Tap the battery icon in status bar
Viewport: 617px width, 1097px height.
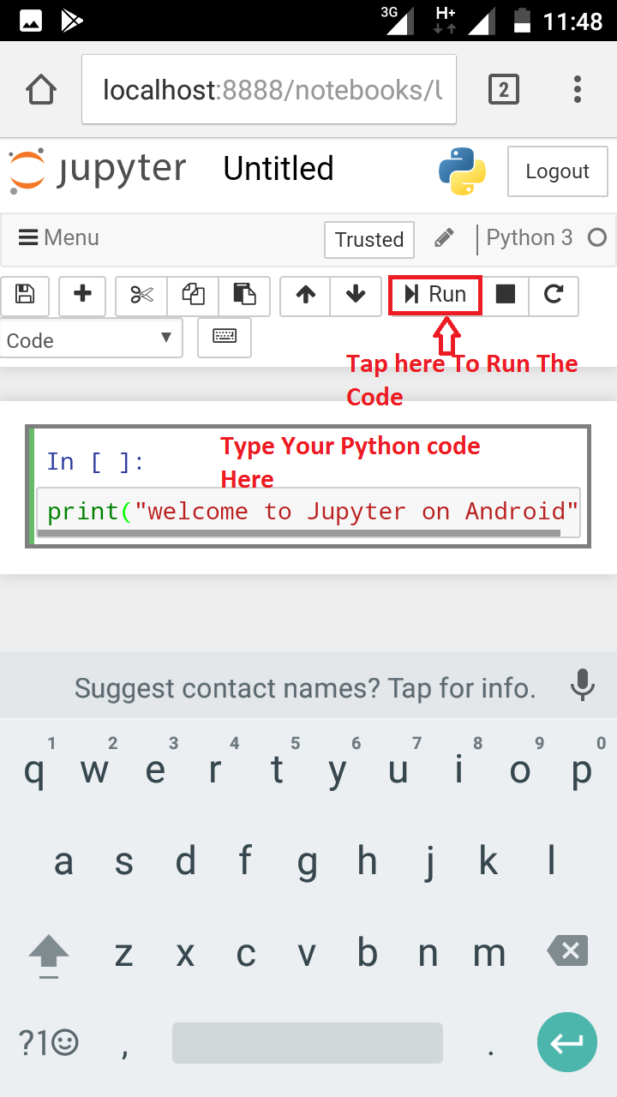pyautogui.click(x=521, y=21)
